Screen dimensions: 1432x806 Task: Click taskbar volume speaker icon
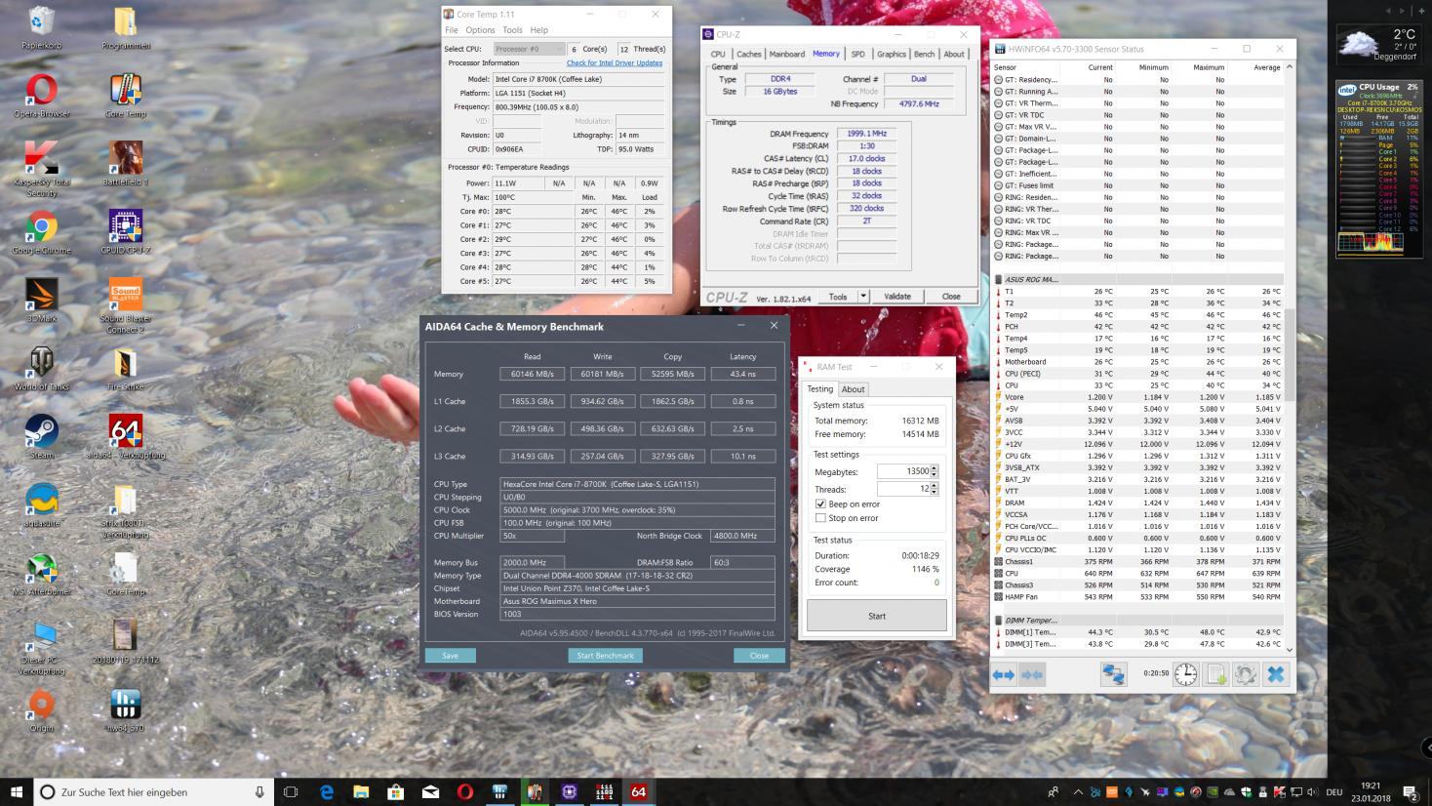[1313, 792]
